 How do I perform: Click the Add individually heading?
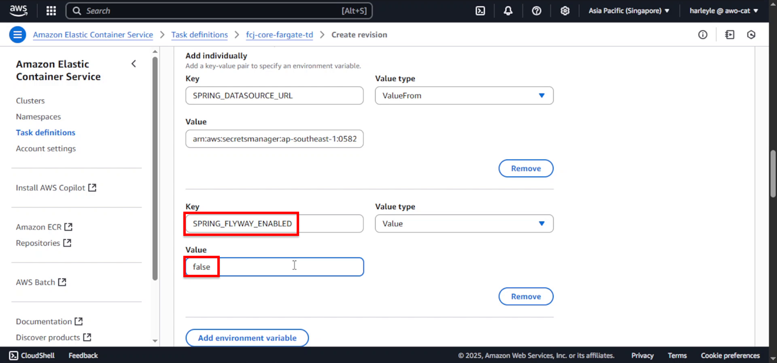click(x=216, y=56)
